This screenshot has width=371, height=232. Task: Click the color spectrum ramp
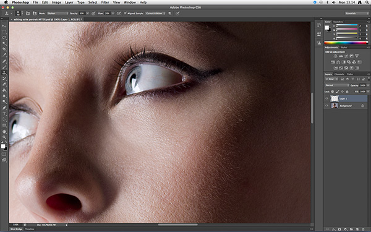pos(346,43)
